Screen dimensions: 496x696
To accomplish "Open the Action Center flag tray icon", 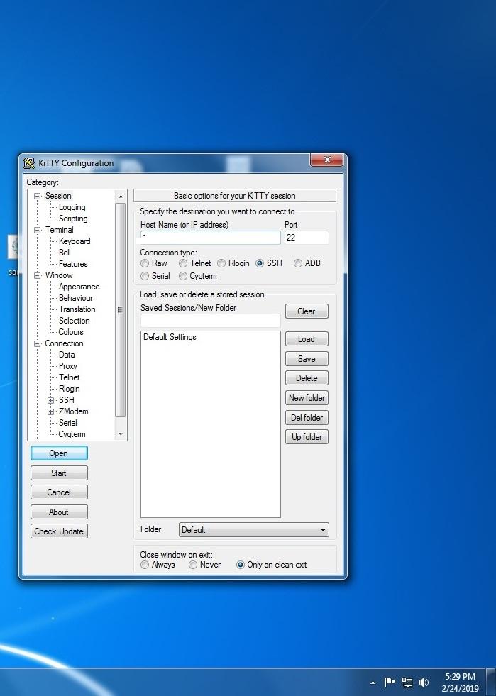I will pyautogui.click(x=390, y=682).
